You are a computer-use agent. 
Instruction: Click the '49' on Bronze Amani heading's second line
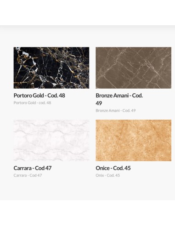[x=99, y=103]
